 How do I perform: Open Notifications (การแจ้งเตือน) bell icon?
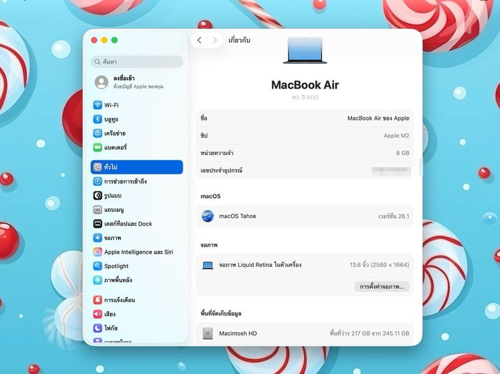pyautogui.click(x=97, y=300)
